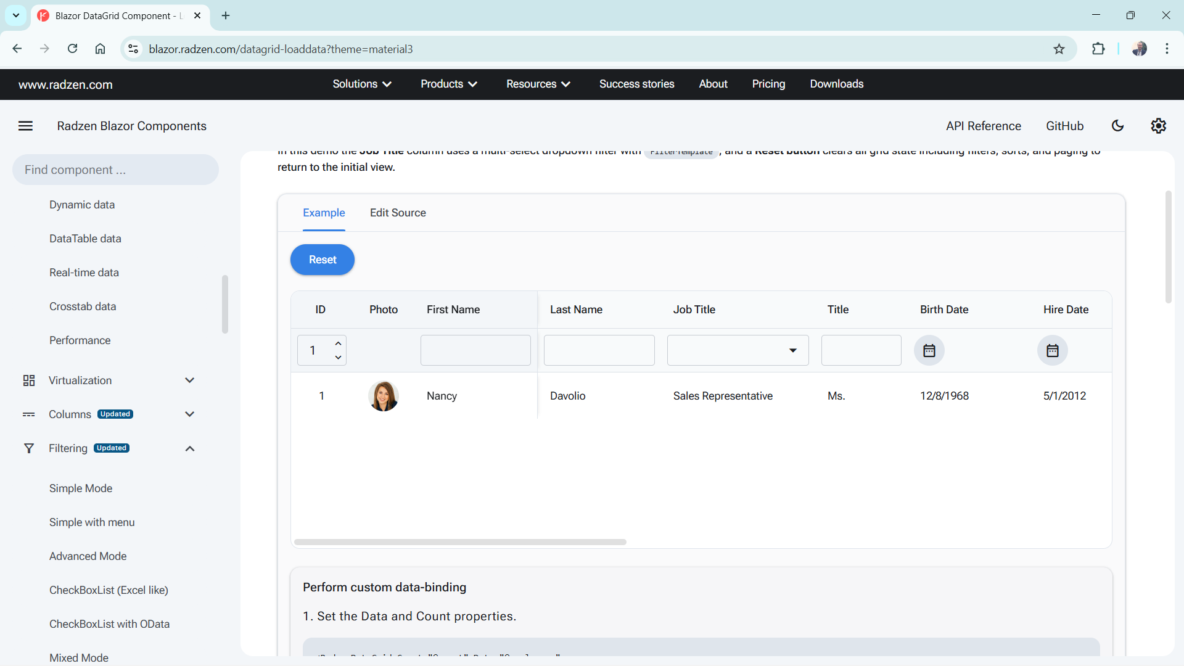This screenshot has width=1184, height=666.
Task: Bookmark this page with star icon
Action: (x=1059, y=49)
